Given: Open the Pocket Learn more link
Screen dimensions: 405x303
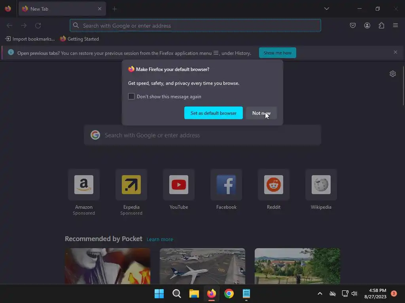Looking at the screenshot, I should click(x=160, y=239).
